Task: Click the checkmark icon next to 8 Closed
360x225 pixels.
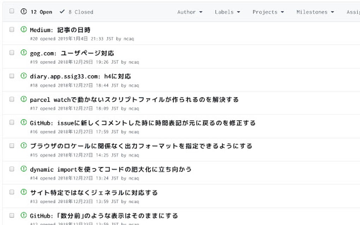Action: (61, 12)
